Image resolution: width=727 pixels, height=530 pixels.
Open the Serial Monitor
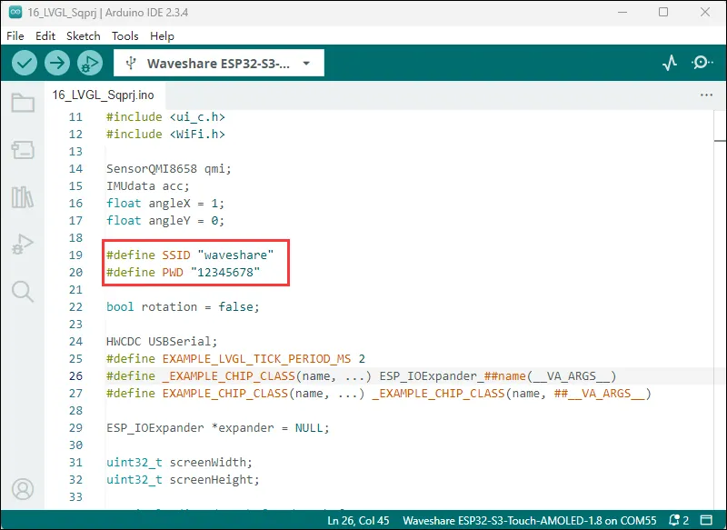[x=702, y=63]
